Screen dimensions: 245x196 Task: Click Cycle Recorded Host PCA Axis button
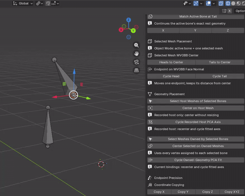[196, 122]
